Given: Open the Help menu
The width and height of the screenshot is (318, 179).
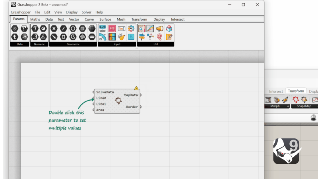Looking at the screenshot, I should (99, 12).
